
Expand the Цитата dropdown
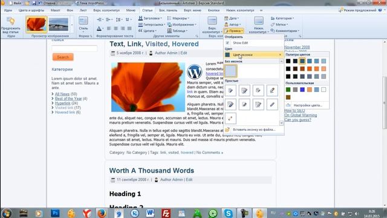coord(148,31)
